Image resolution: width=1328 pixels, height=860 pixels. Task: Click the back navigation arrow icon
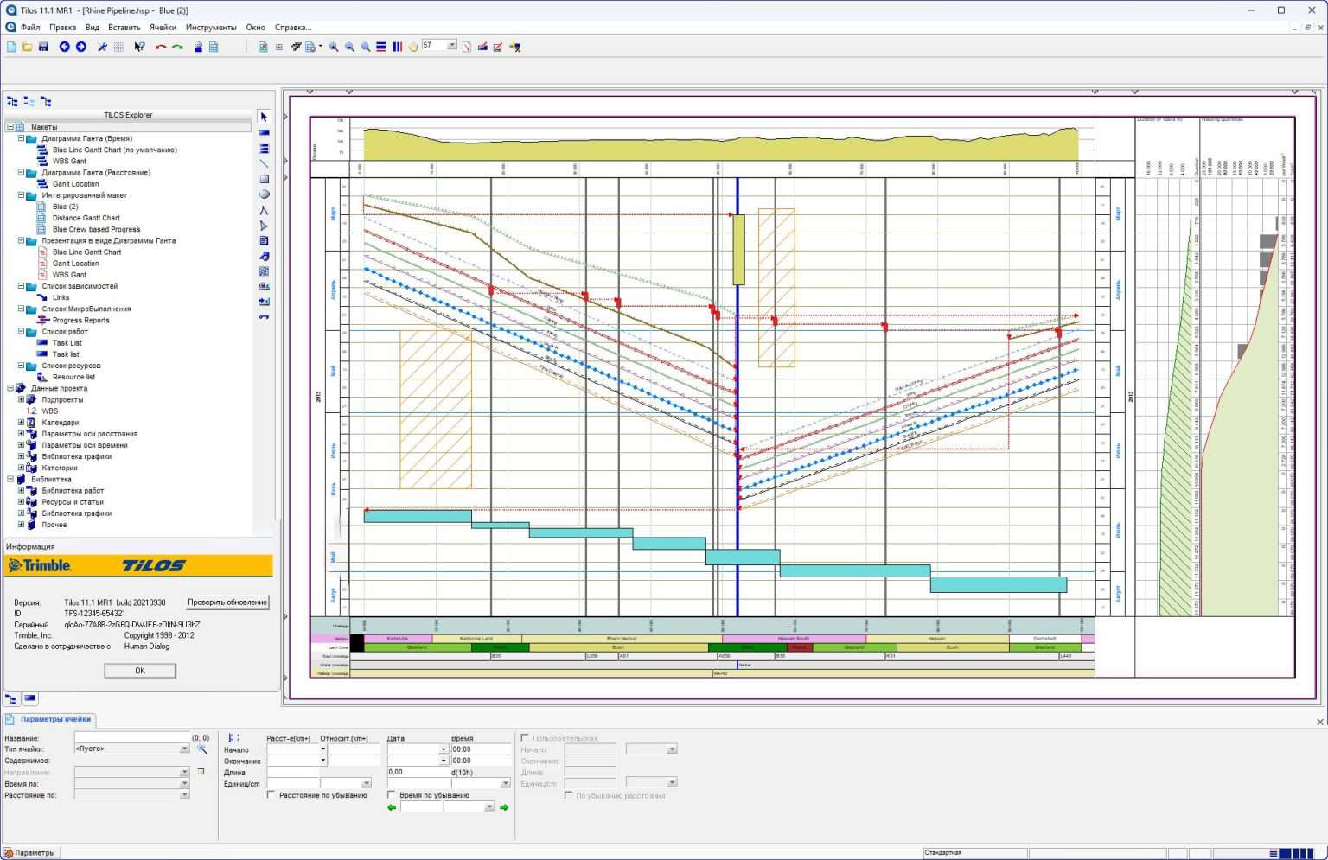click(x=63, y=46)
